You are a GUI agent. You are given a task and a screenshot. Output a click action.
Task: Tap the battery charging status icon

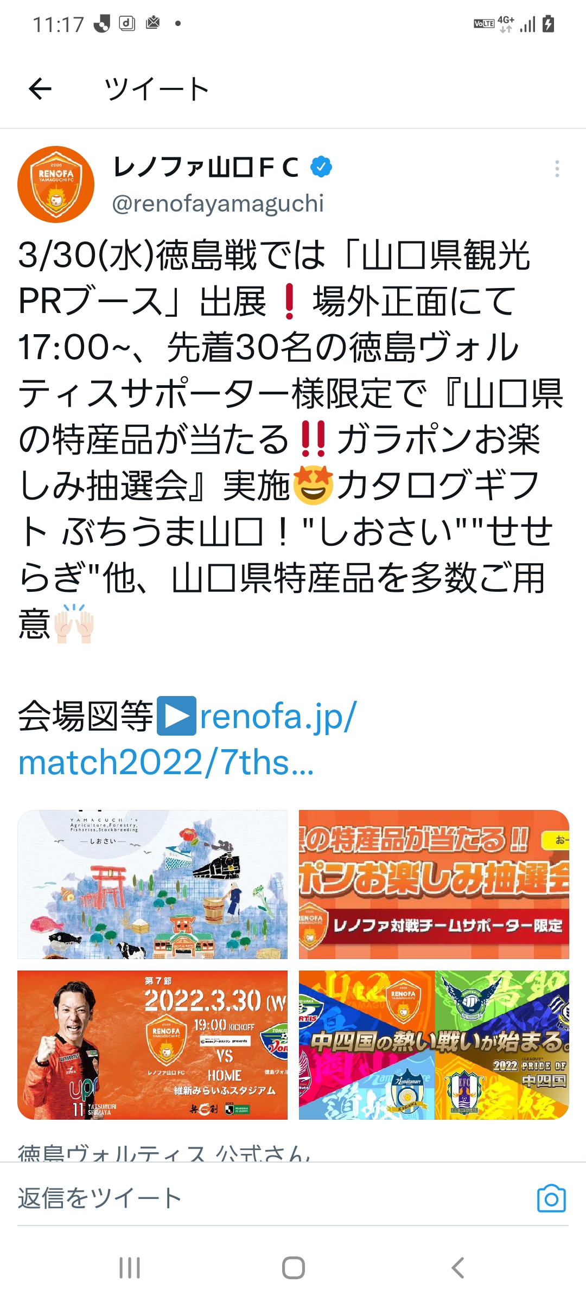tap(549, 24)
